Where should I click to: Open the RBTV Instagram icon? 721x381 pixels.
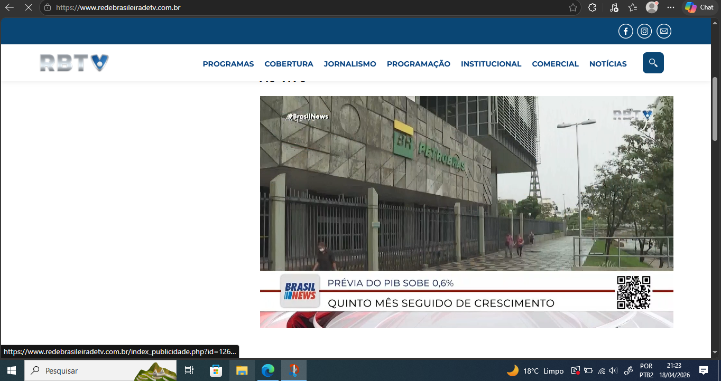pyautogui.click(x=644, y=32)
